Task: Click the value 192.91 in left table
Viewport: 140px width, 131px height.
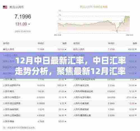Action: [41, 91]
